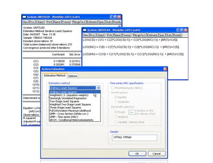Click the C(12) row label
The image size is (213, 163).
click(36, 91)
